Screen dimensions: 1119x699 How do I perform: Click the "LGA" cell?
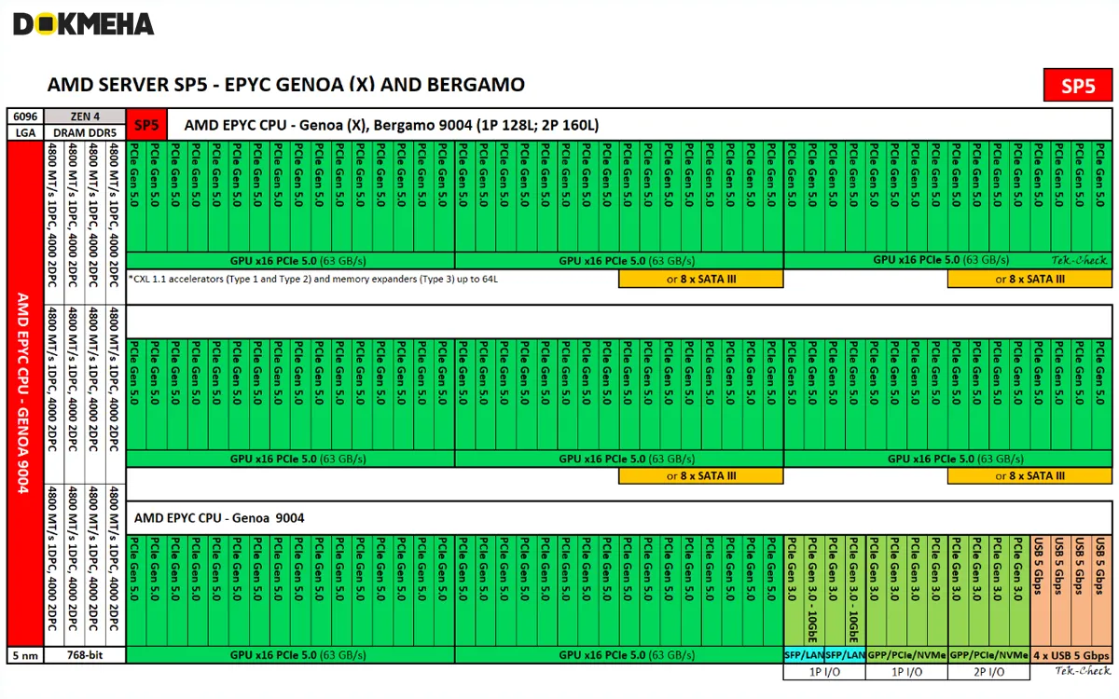point(24,132)
